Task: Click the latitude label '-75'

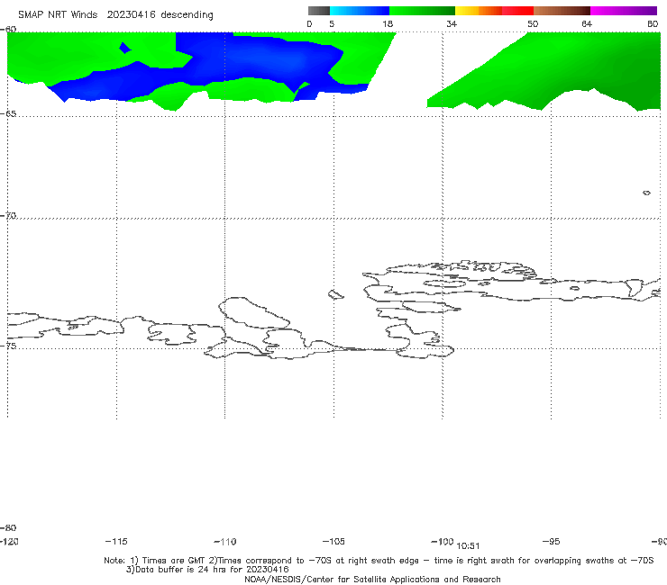Action: coord(8,346)
